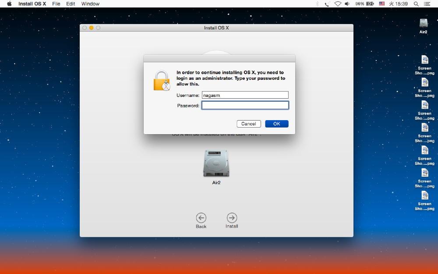Select the second Screen Shot png on desktop
This screenshot has width=438, height=274.
424,88
